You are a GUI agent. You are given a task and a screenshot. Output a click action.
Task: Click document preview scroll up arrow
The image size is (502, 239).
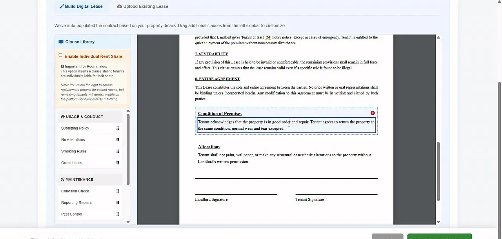click(x=438, y=38)
